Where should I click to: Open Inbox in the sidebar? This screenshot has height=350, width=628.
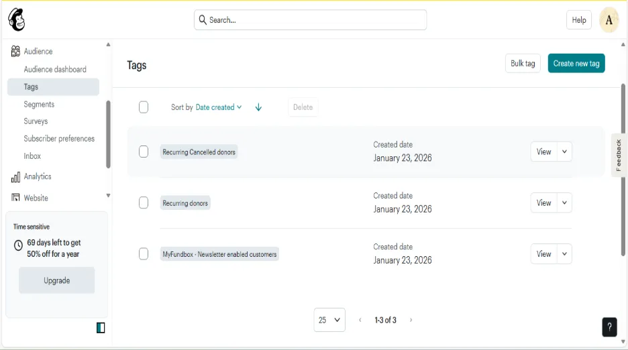click(x=32, y=156)
